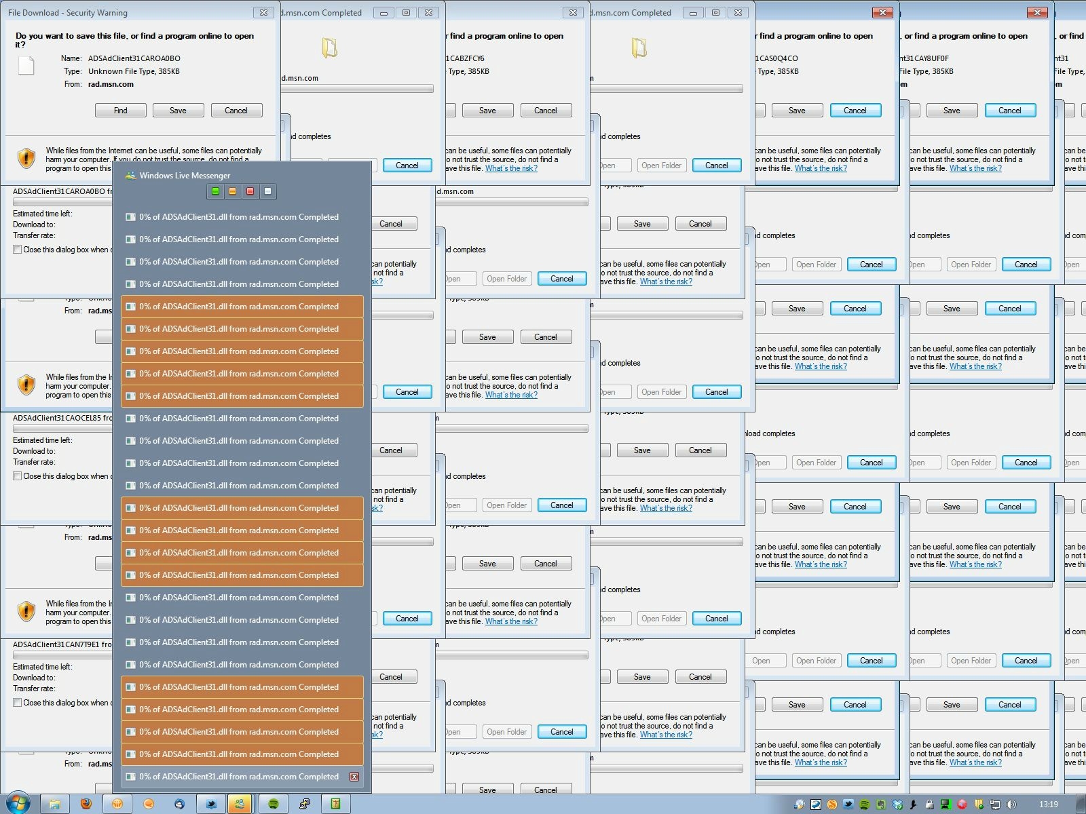
Task: Set Messenger status with the white square icon
Action: 267,191
